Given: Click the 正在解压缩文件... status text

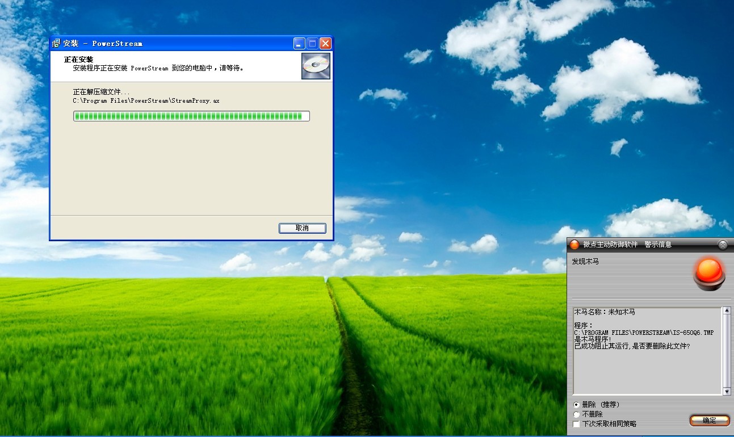Looking at the screenshot, I should (101, 91).
